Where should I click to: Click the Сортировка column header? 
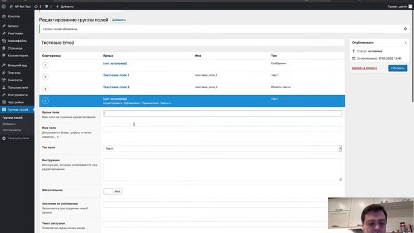coord(51,56)
